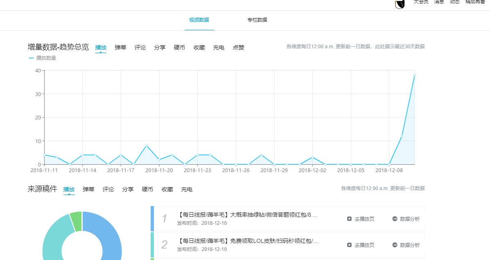The width and height of the screenshot is (490, 260).
Task: Select 充电 in the trend overview tabs
Action: pos(219,47)
